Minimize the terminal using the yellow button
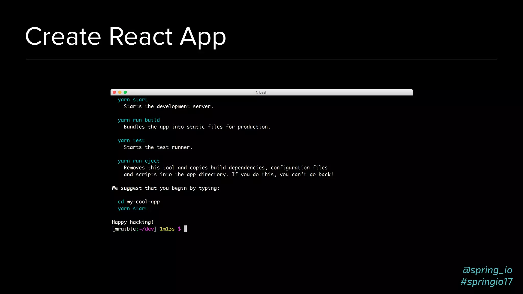Image resolution: width=523 pixels, height=294 pixels. pyautogui.click(x=120, y=92)
